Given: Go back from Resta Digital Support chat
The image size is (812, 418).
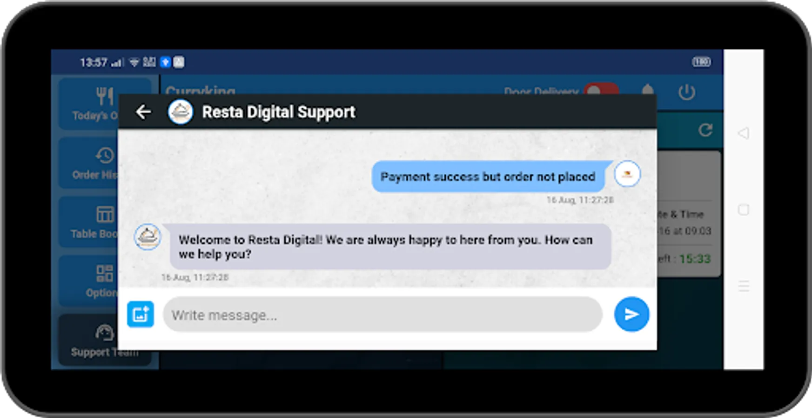Looking at the screenshot, I should pos(143,112).
